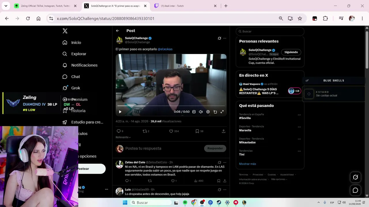Viewport: 369px width, 207px height.
Task: Bookmark the post with 38 bookmarks
Action: (199, 131)
